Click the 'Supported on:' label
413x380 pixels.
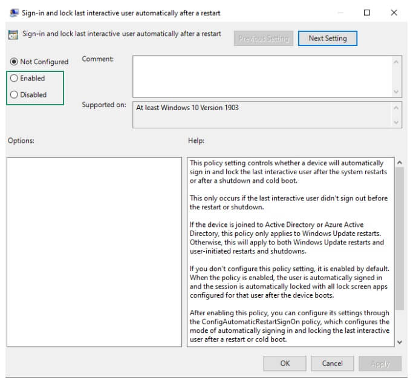click(104, 105)
